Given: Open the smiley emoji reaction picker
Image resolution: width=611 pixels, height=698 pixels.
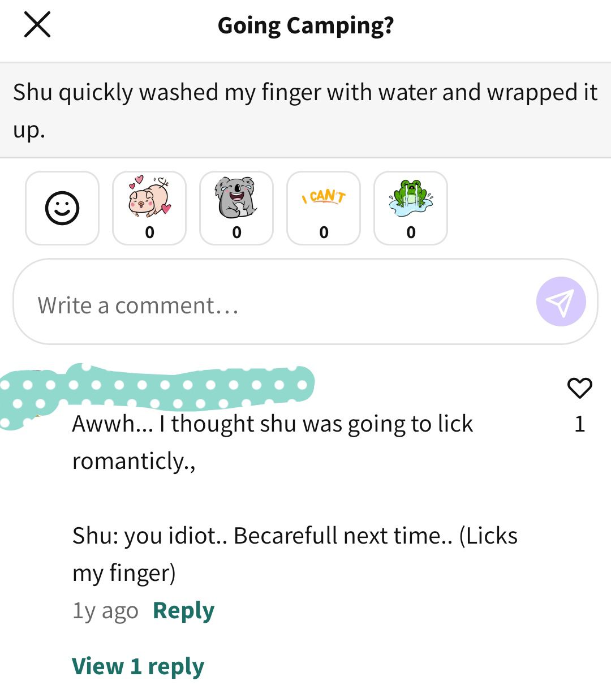Looking at the screenshot, I should tap(62, 208).
